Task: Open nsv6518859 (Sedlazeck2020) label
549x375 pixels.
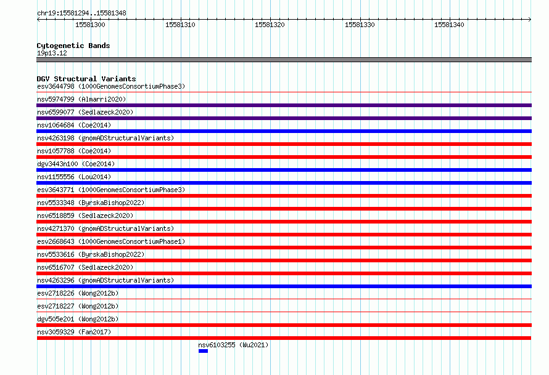Action: (x=85, y=216)
